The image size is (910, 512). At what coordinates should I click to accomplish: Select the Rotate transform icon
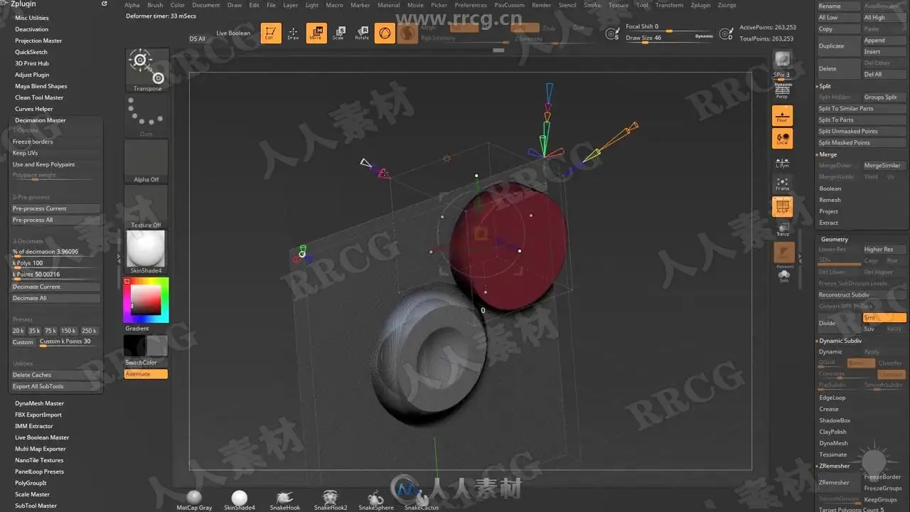click(x=362, y=33)
